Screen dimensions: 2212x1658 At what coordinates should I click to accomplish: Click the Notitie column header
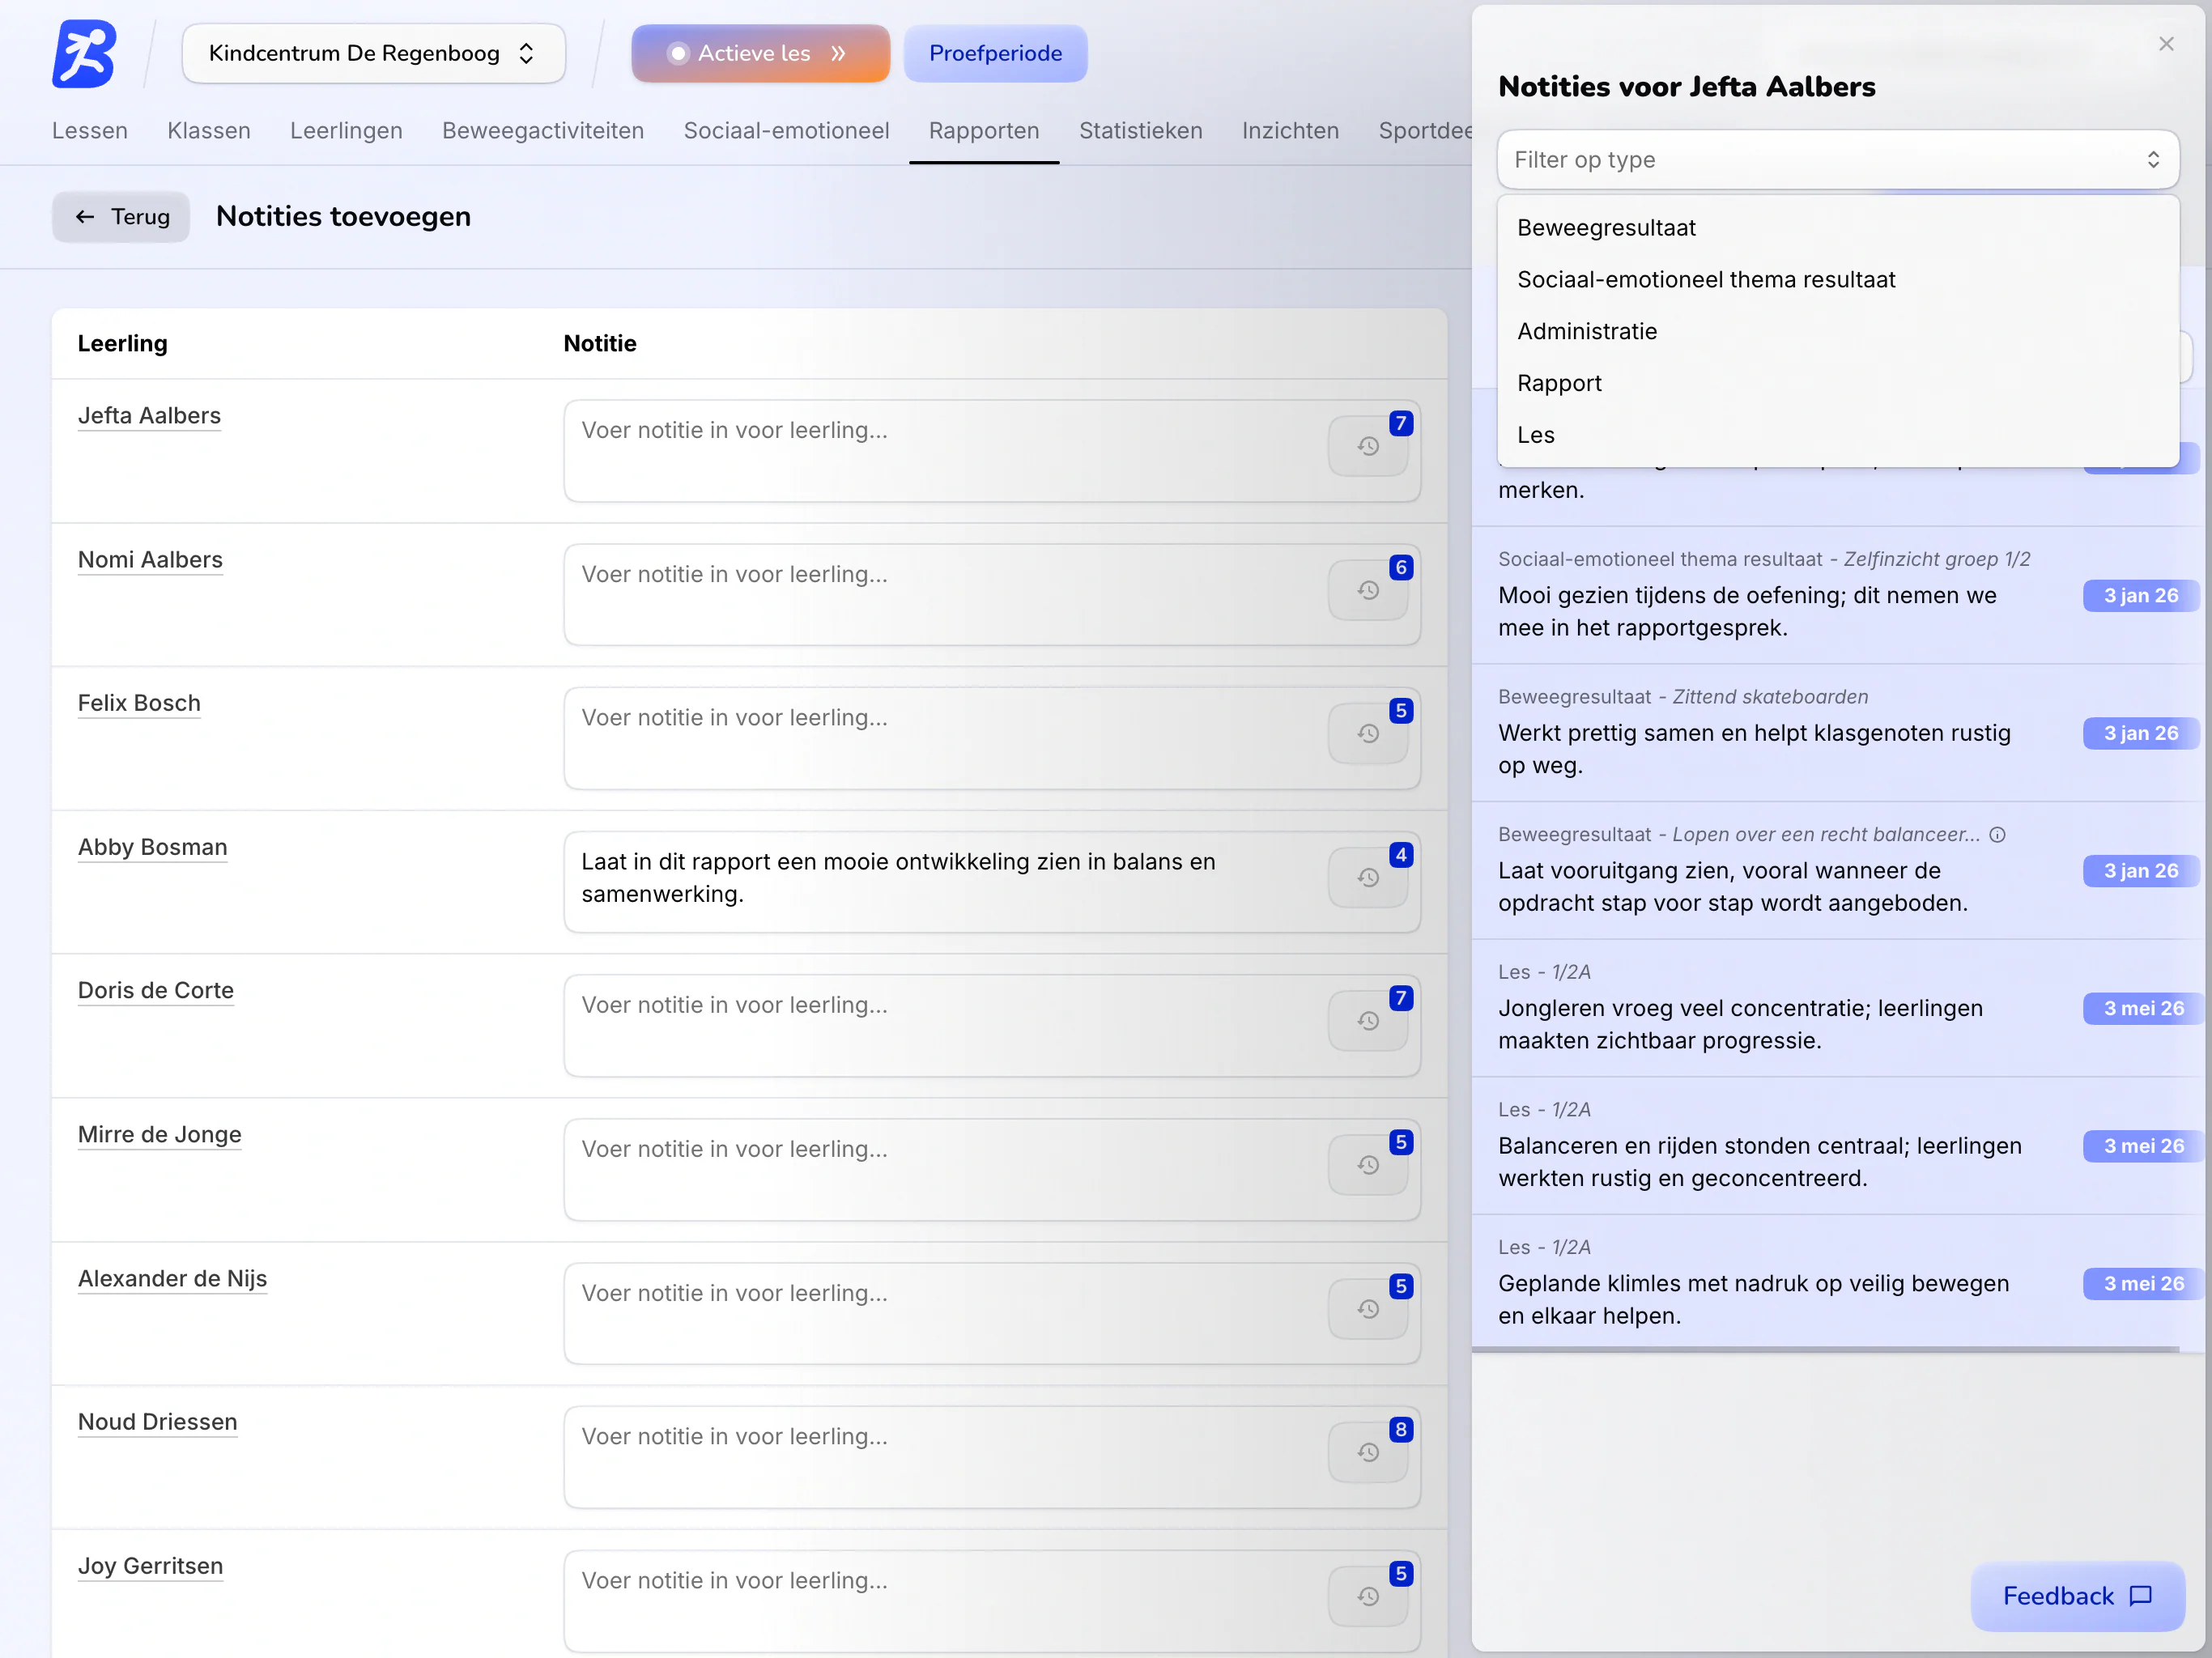click(600, 344)
